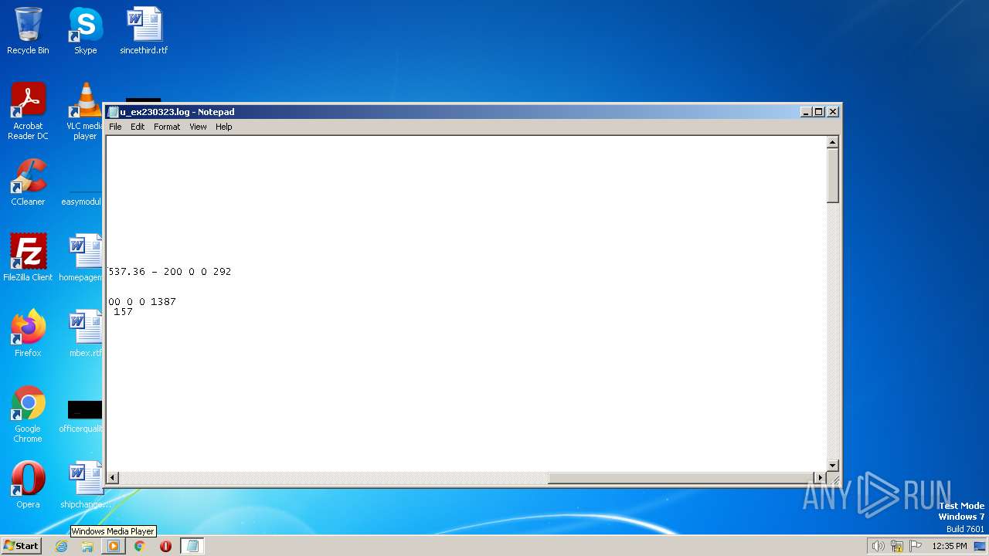
Task: Click the Show desktop strip on the taskbar
Action: click(x=980, y=546)
